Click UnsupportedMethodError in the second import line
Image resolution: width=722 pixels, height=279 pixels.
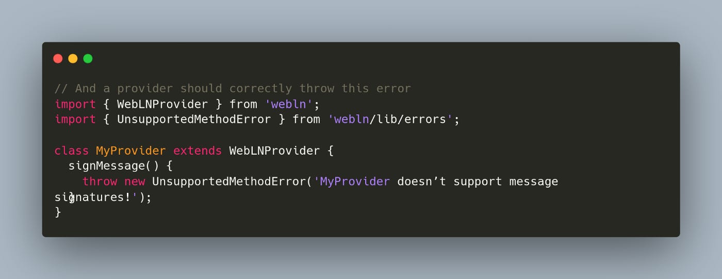point(194,120)
